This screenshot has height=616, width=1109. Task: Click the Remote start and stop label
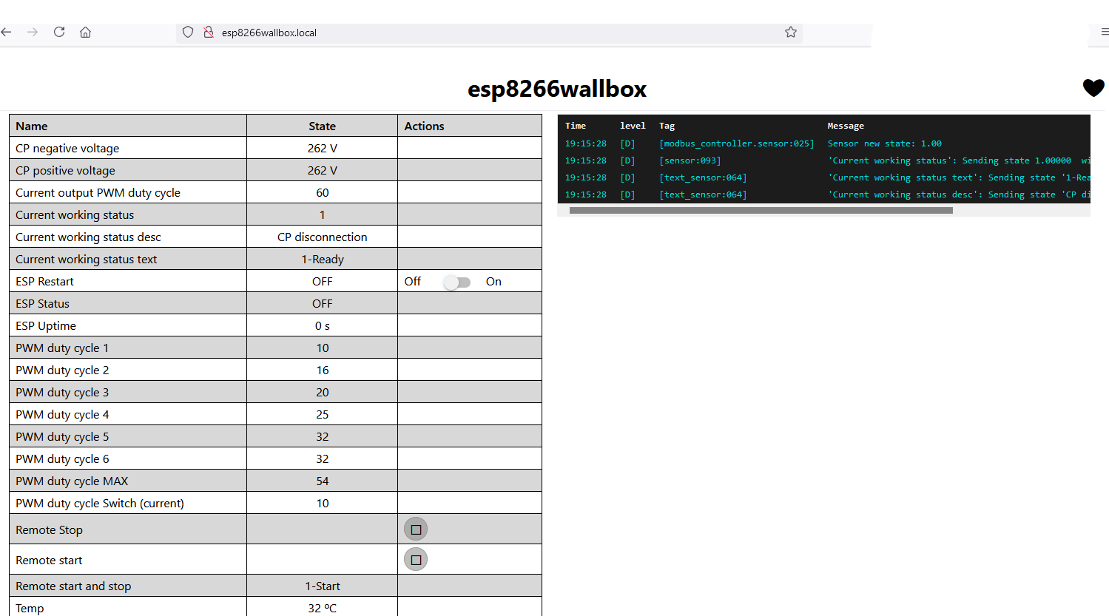tap(73, 586)
